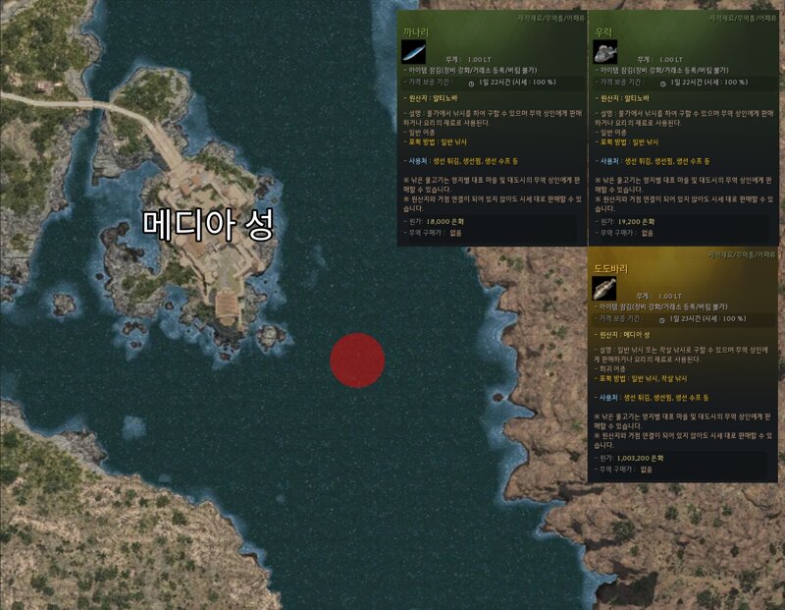Click the 도도바리 fish item icon

point(603,289)
